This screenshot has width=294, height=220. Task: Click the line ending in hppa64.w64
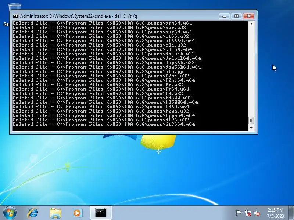click(x=104, y=115)
